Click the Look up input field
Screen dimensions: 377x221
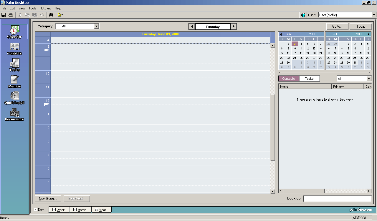(x=337, y=199)
